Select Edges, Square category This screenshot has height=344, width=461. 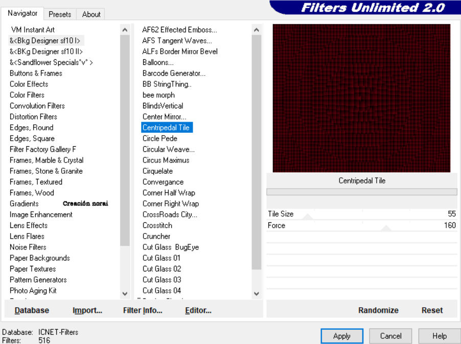(x=32, y=139)
